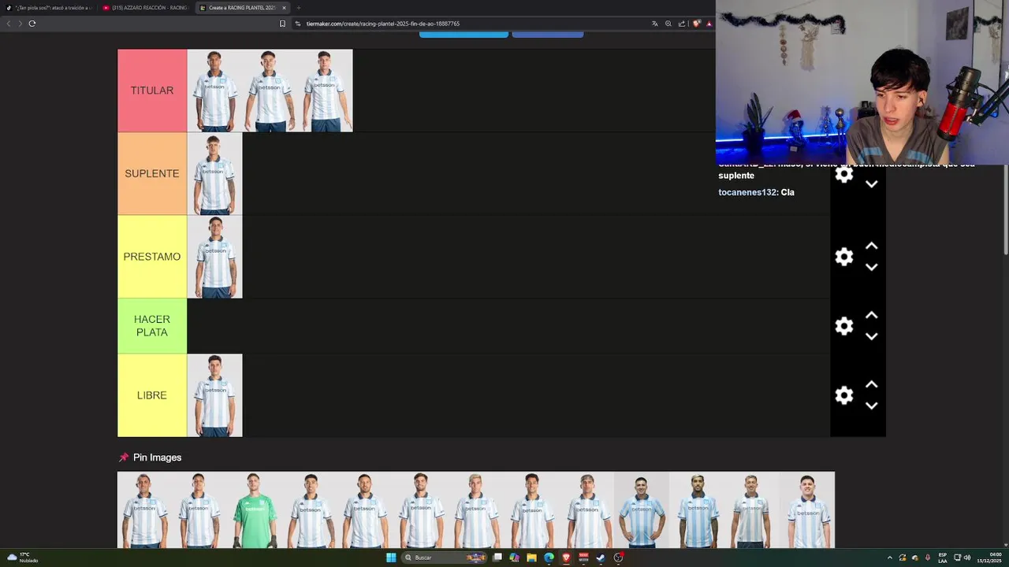Switch to the TikTok '¿Tan piola sos?' tab
The image size is (1009, 567).
click(x=49, y=8)
